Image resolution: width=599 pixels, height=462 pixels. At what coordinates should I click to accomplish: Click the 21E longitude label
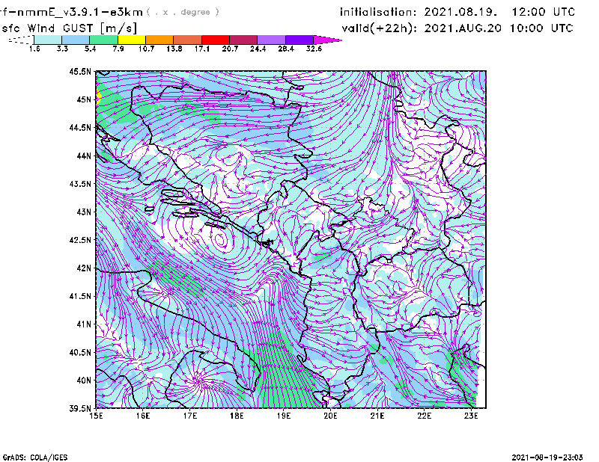pyautogui.click(x=377, y=416)
